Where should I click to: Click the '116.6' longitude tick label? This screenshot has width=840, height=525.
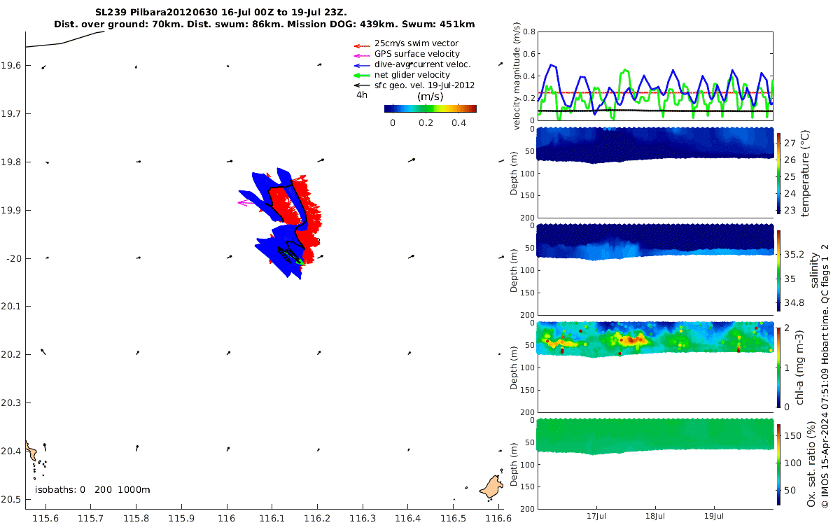[x=498, y=517]
